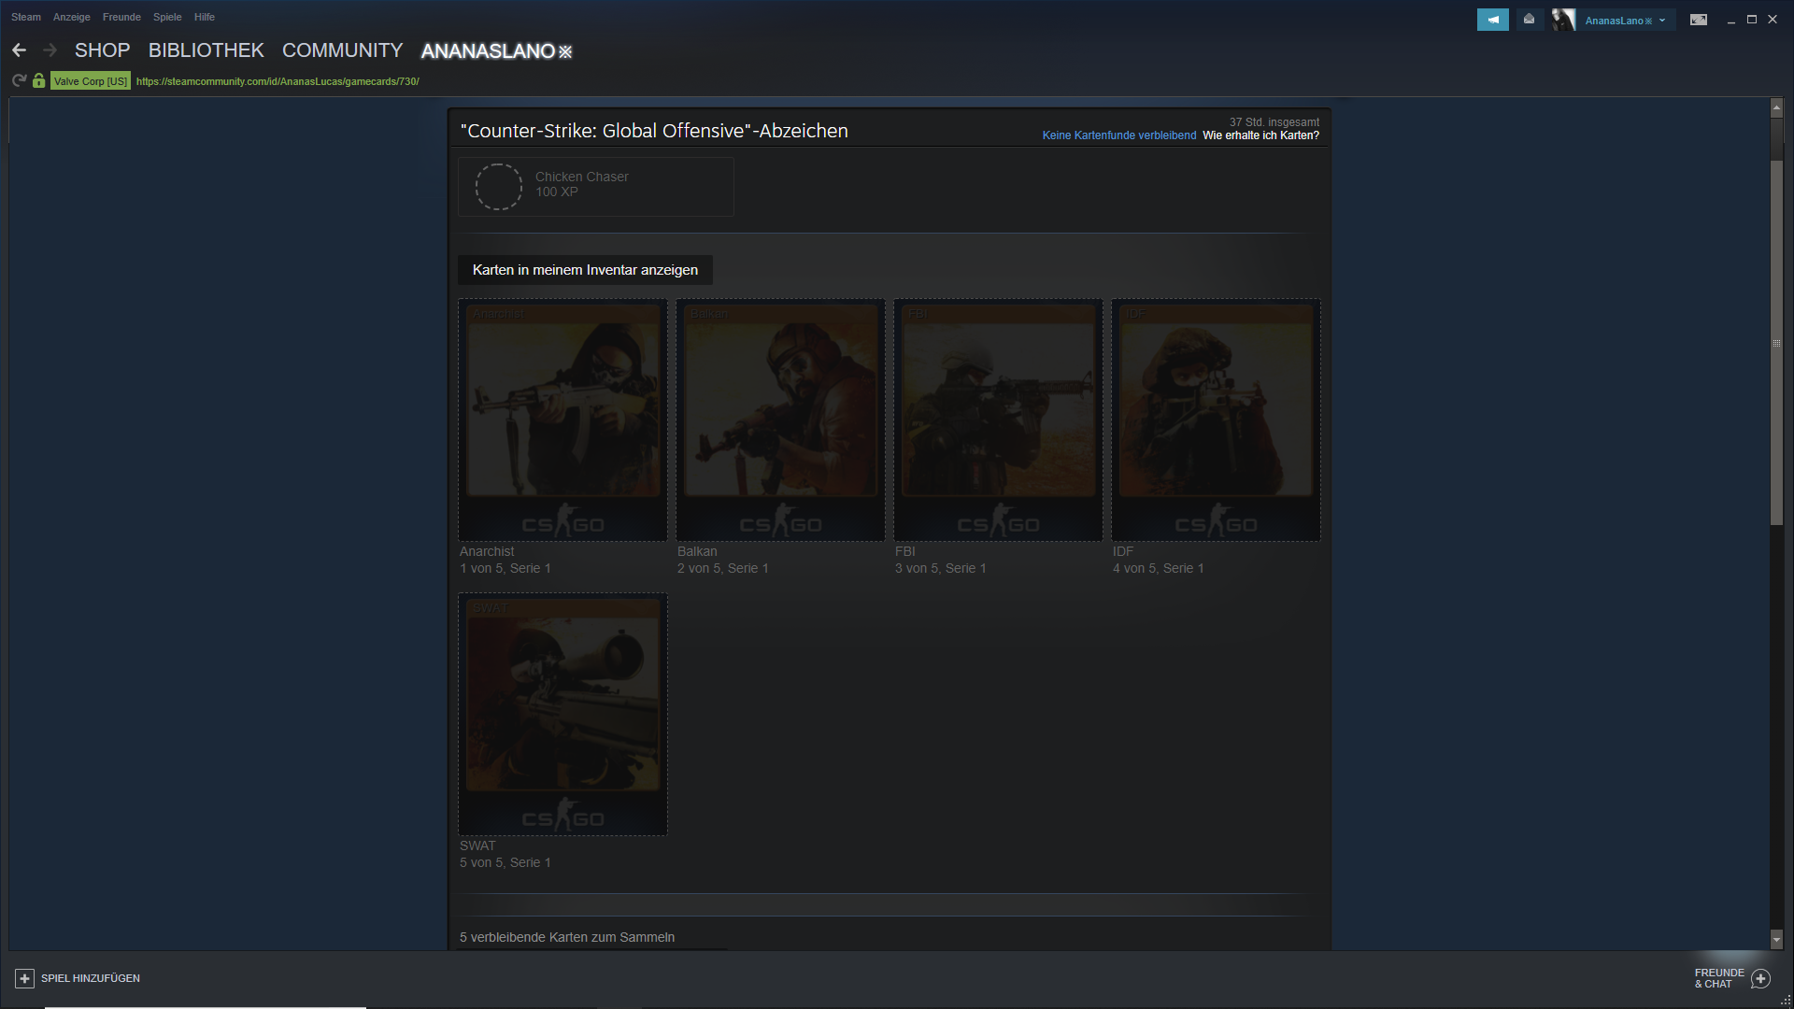1794x1009 pixels.
Task: Click the scrollbar up arrow
Action: pyautogui.click(x=1776, y=108)
